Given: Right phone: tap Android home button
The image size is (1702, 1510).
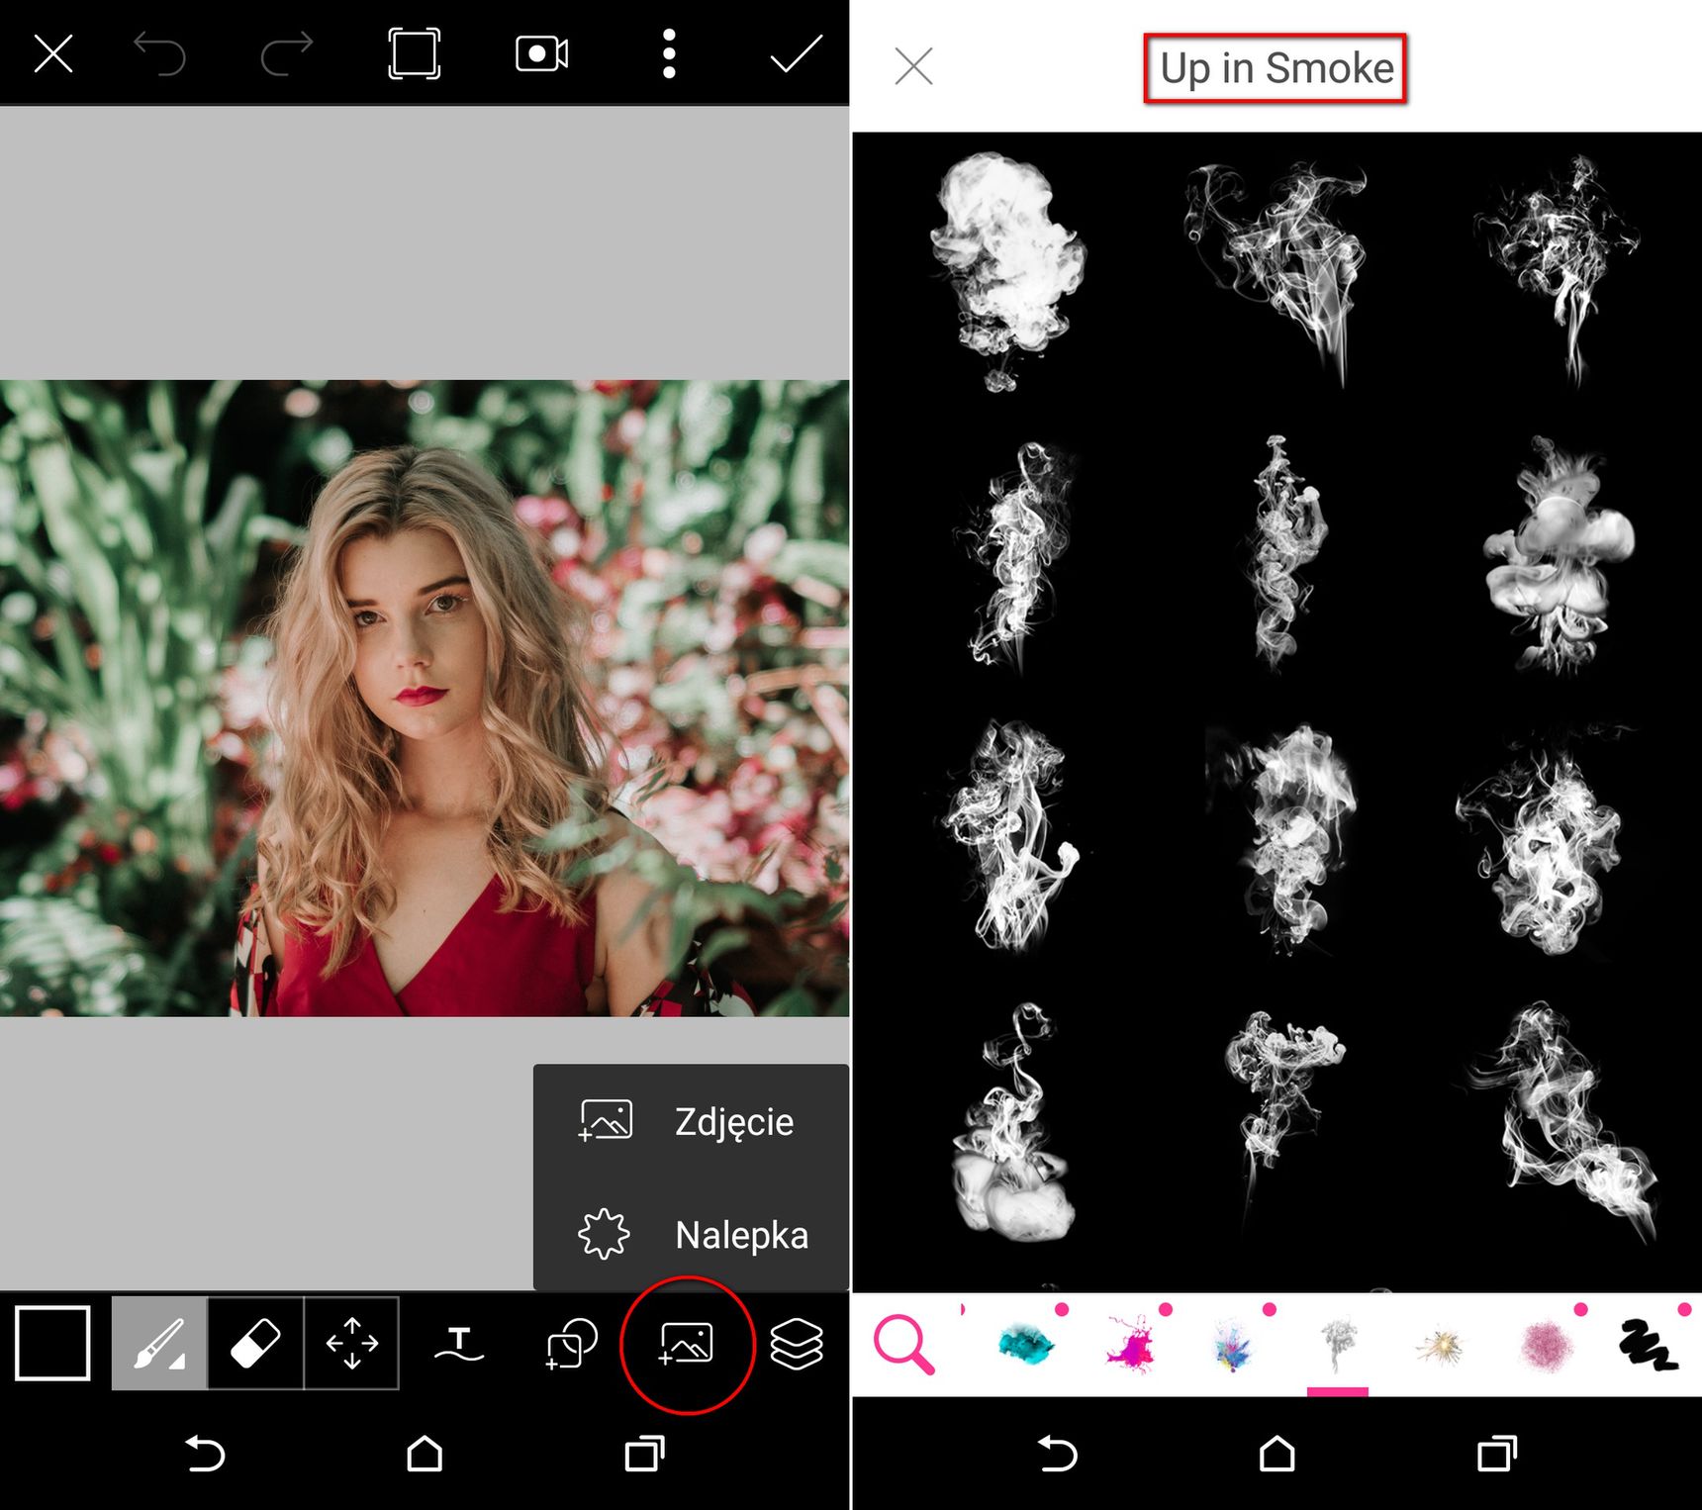Looking at the screenshot, I should (x=1276, y=1454).
